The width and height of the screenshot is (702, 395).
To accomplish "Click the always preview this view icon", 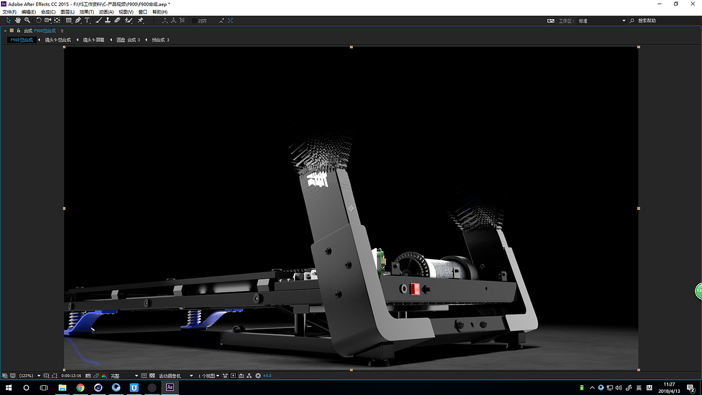I will tap(4, 376).
